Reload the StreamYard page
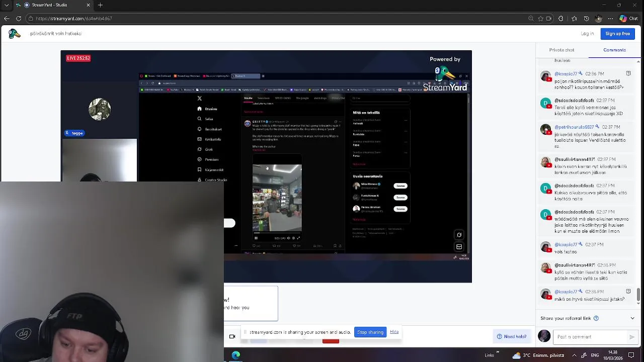 (19, 19)
